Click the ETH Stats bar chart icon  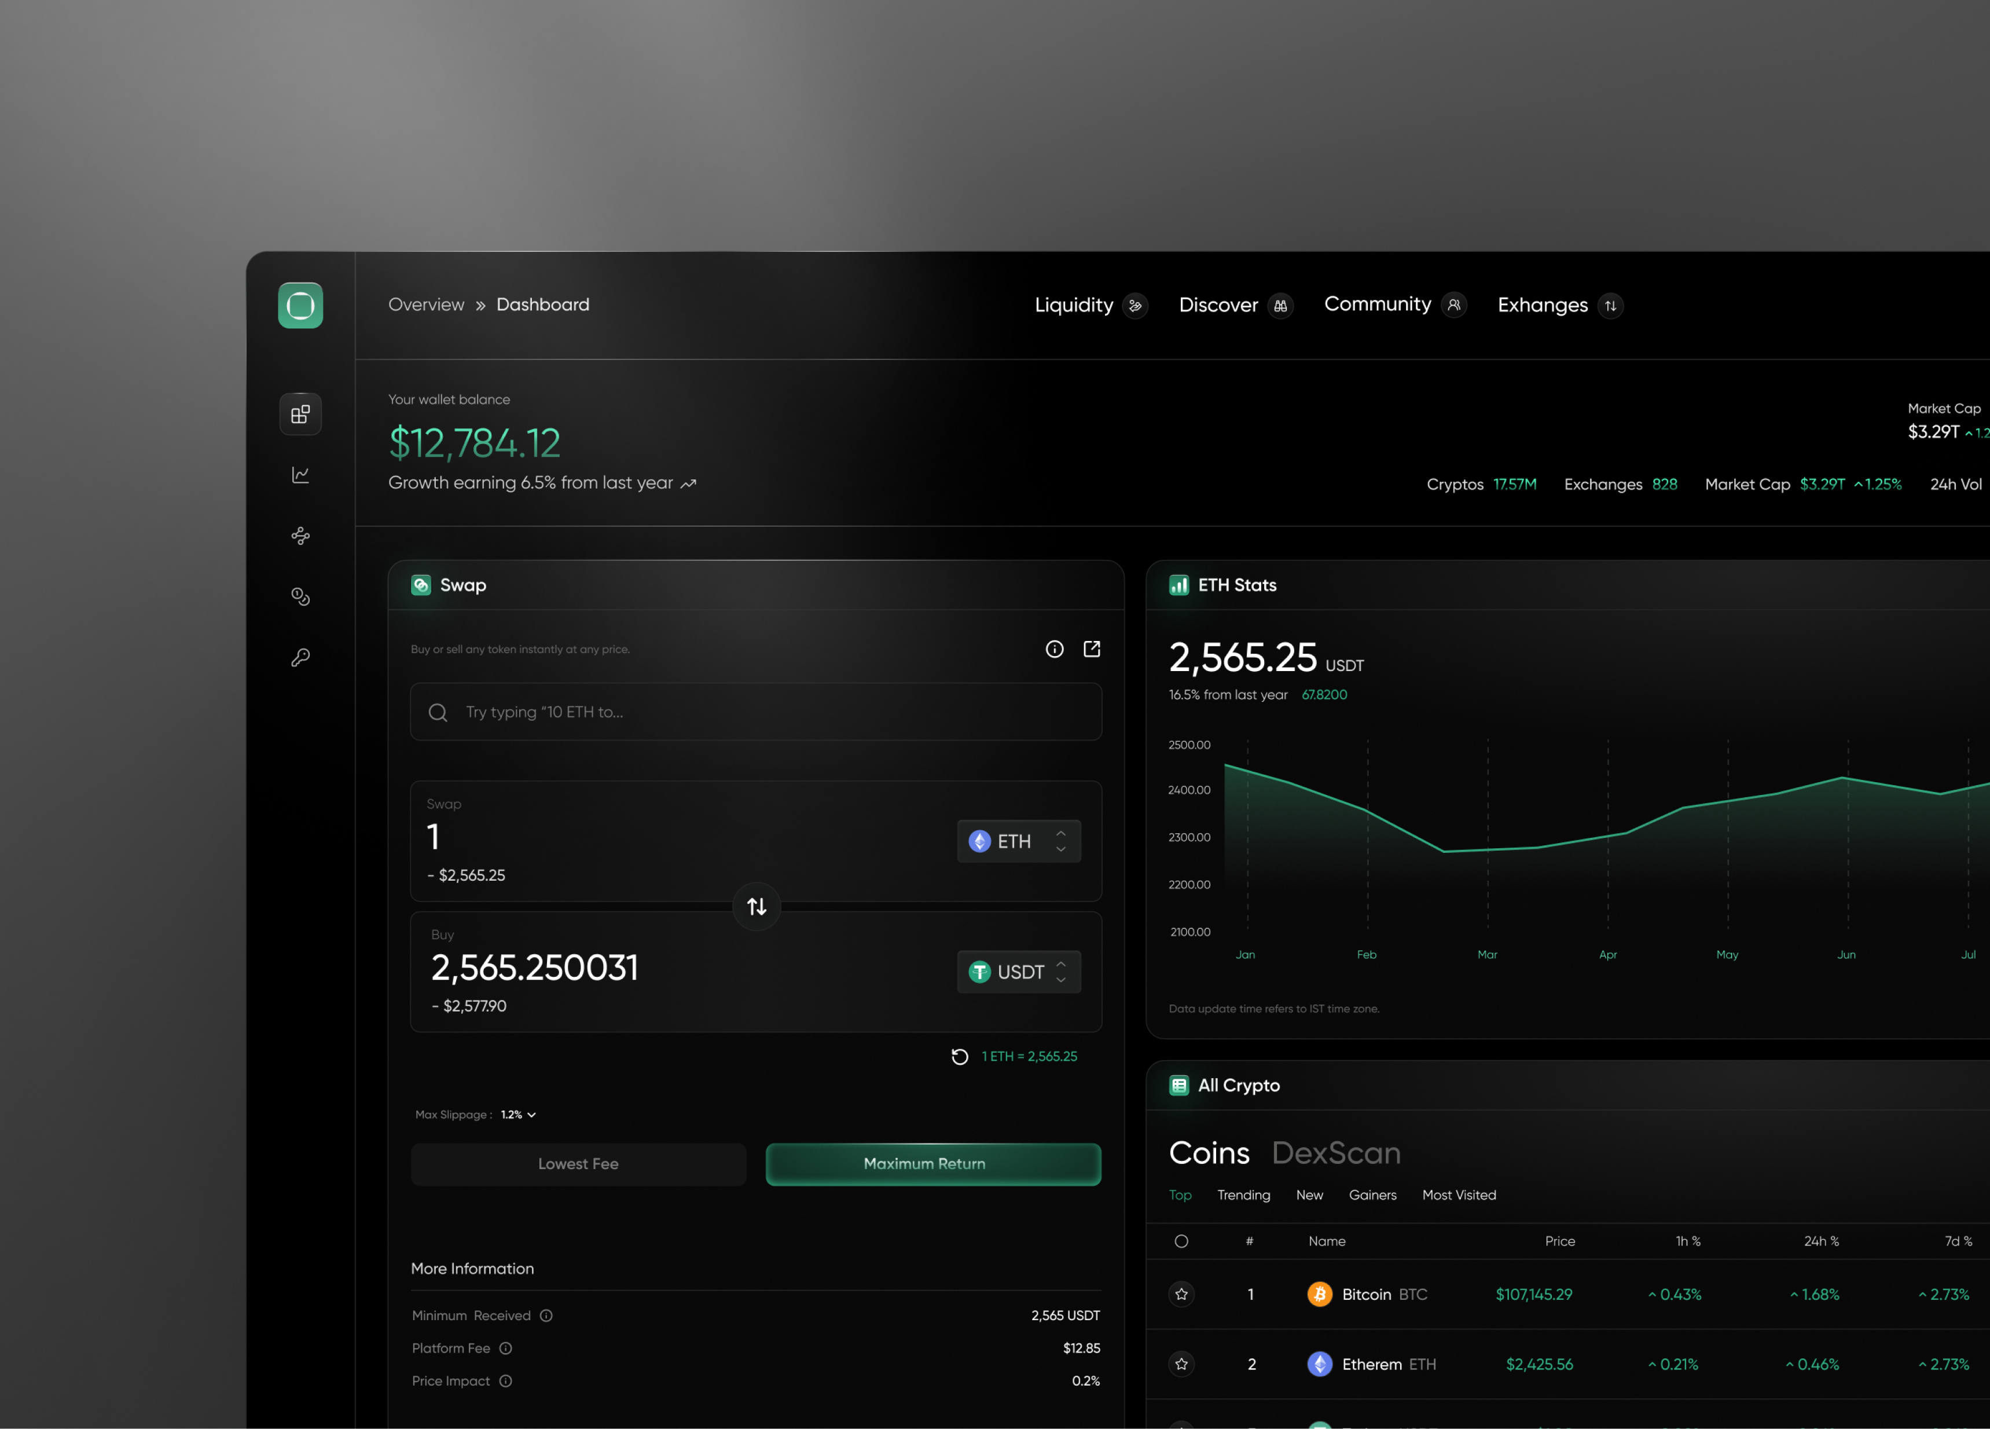coord(1179,585)
